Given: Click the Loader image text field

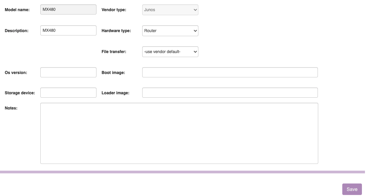Looking at the screenshot, I should pyautogui.click(x=230, y=93).
